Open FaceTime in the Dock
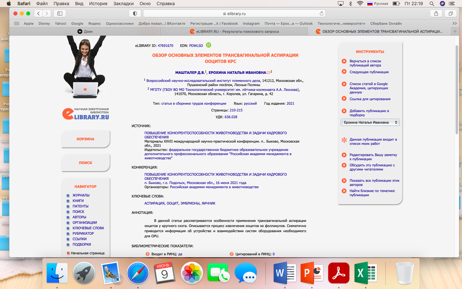The width and height of the screenshot is (462, 289). 219,273
